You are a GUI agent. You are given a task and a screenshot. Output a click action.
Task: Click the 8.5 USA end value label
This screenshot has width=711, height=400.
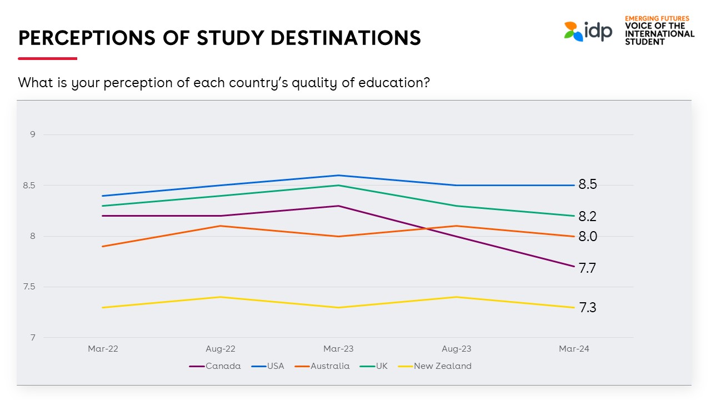588,185
